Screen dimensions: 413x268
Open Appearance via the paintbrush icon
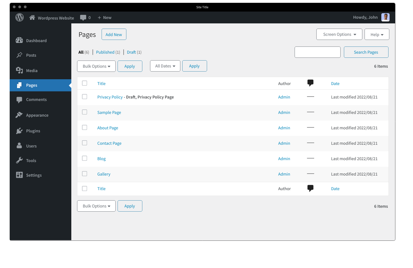[19, 115]
